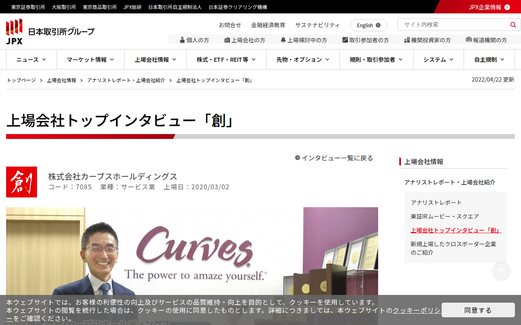521x325 pixels.
Task: Switch the site to English
Action: pyautogui.click(x=369, y=25)
